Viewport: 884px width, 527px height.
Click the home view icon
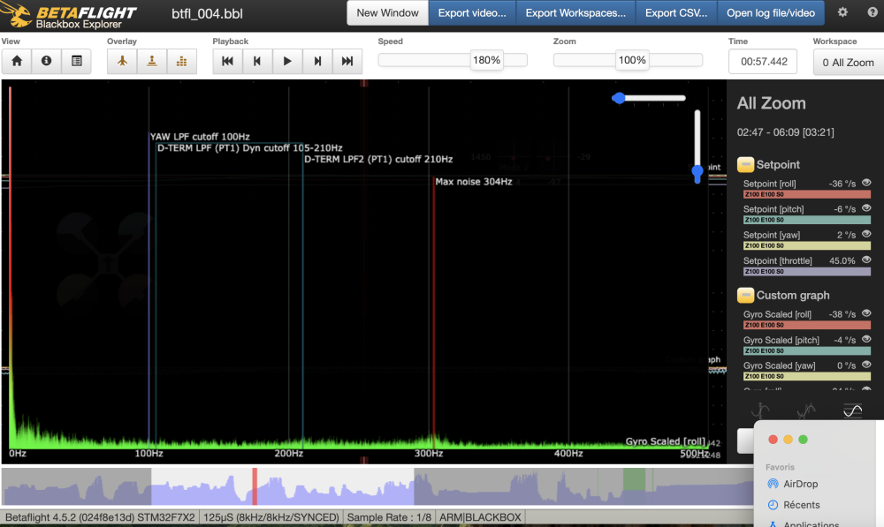click(x=17, y=61)
